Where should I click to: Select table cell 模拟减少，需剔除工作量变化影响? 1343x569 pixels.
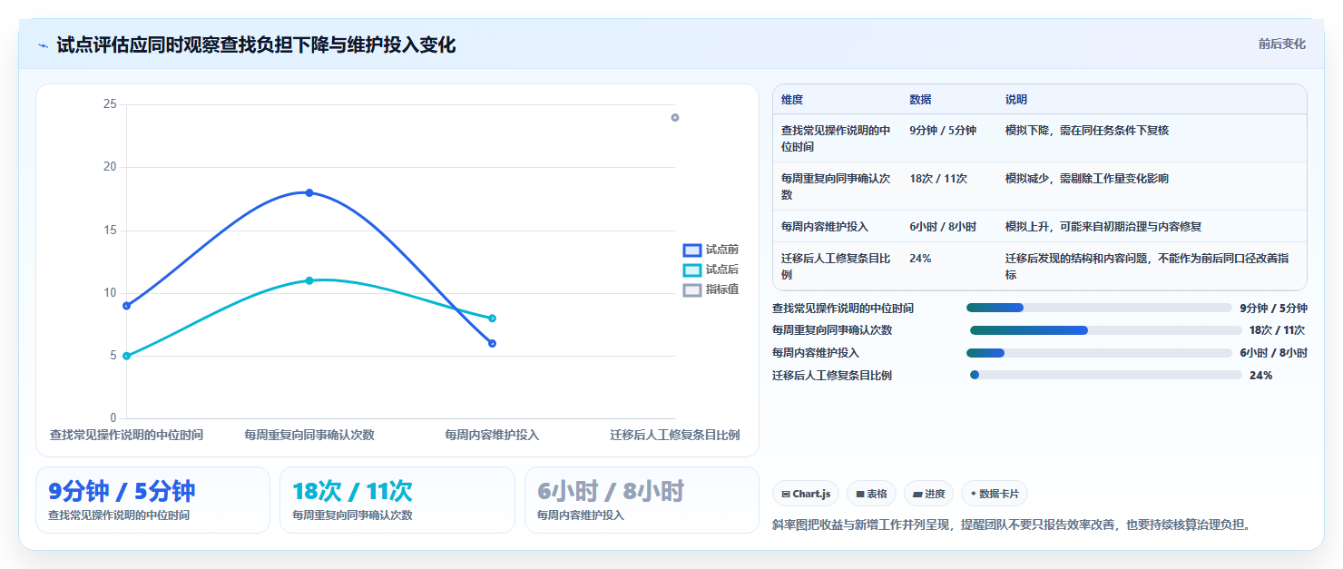point(1087,178)
